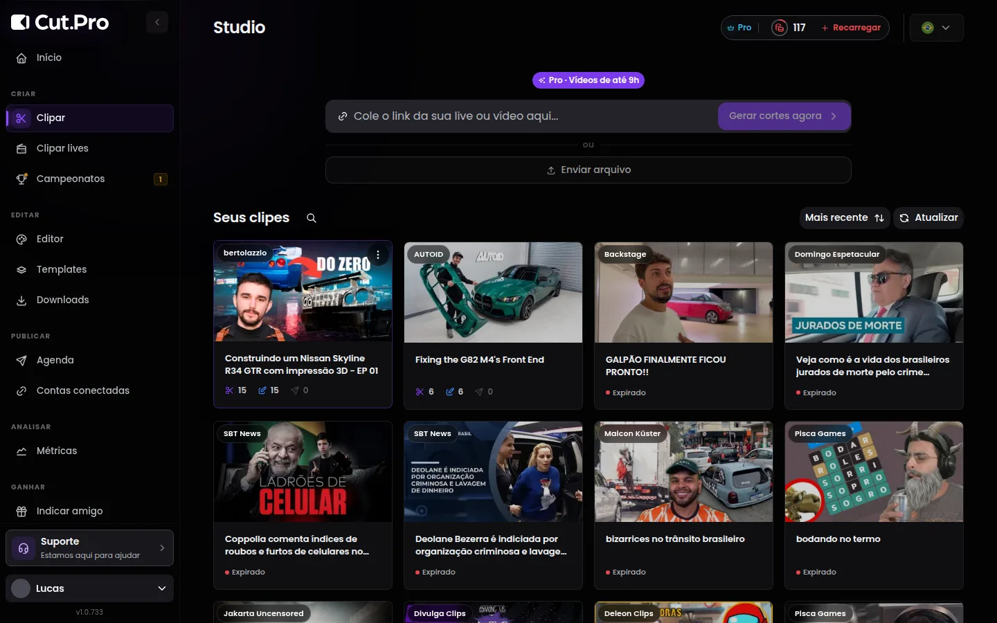Open the Deolane Bezerra clip thumbnail
Image resolution: width=997 pixels, height=623 pixels.
point(493,471)
